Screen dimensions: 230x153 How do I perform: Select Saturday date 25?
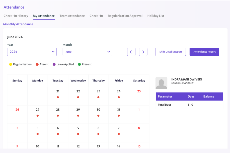tap(139, 91)
